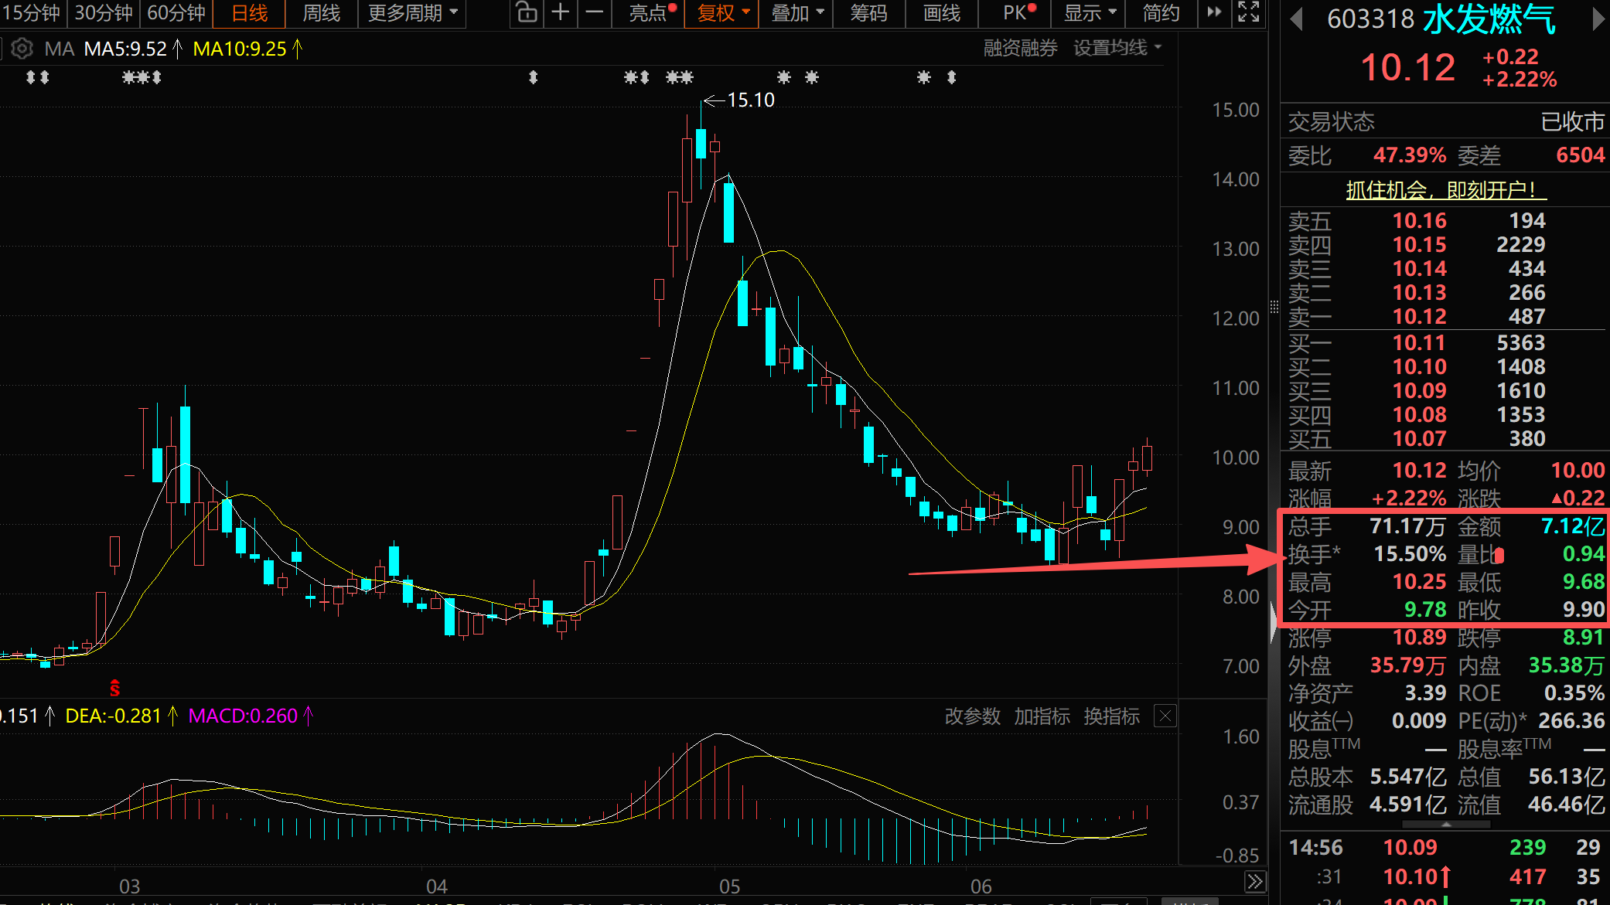This screenshot has width=1610, height=905.
Task: Click the 603318 水发燃气 stock title
Action: (x=1441, y=19)
